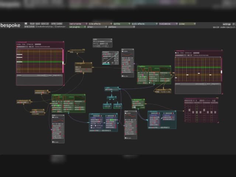This screenshot has width=236, height=177.
Task: Close the scale module window
Action: [111, 39]
